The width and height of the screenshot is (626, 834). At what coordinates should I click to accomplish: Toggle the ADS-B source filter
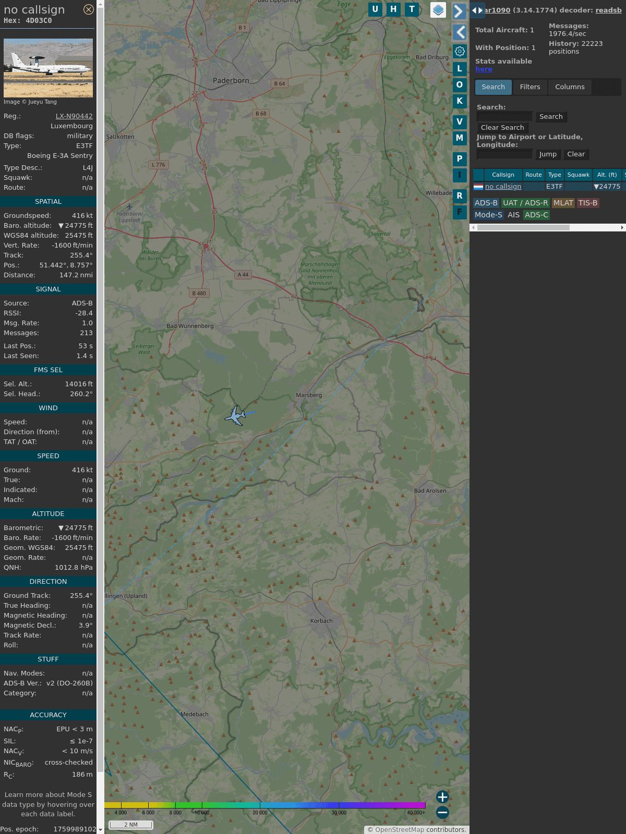(x=486, y=203)
